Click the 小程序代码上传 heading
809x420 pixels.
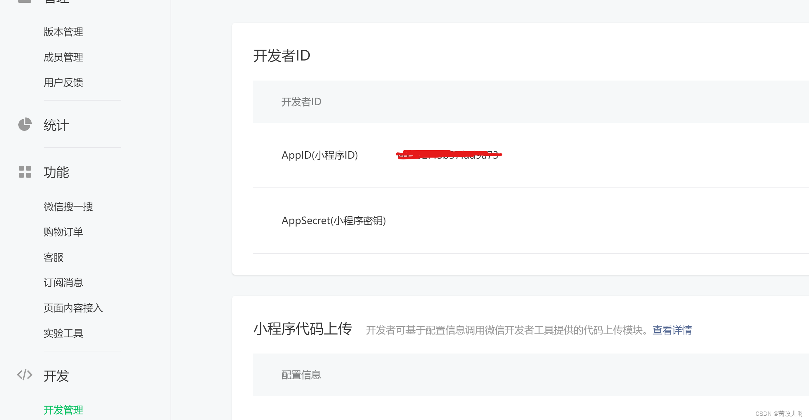tap(303, 329)
